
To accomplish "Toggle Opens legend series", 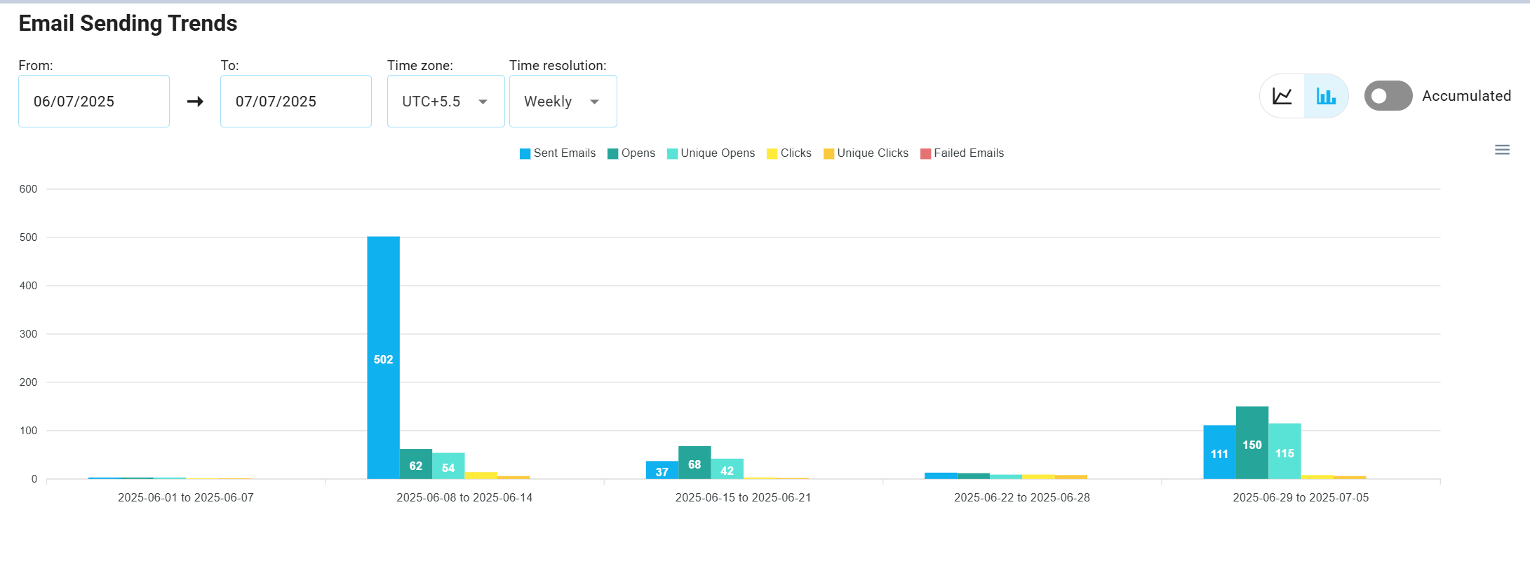I will 631,153.
